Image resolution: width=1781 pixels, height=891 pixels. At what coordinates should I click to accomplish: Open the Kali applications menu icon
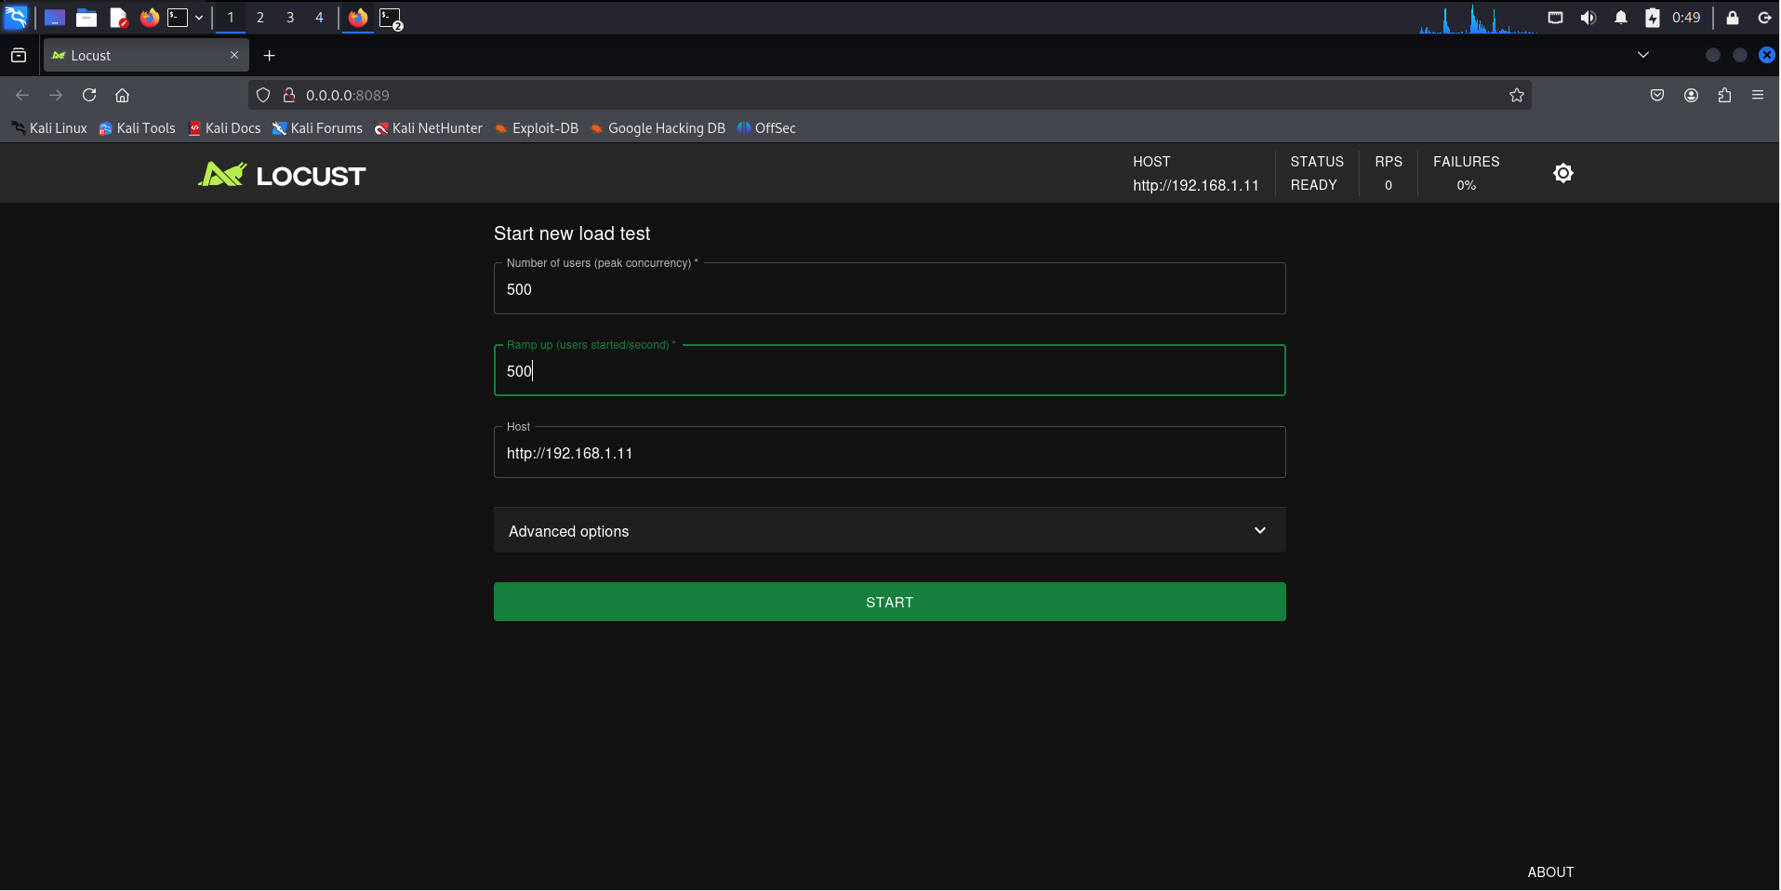17,17
